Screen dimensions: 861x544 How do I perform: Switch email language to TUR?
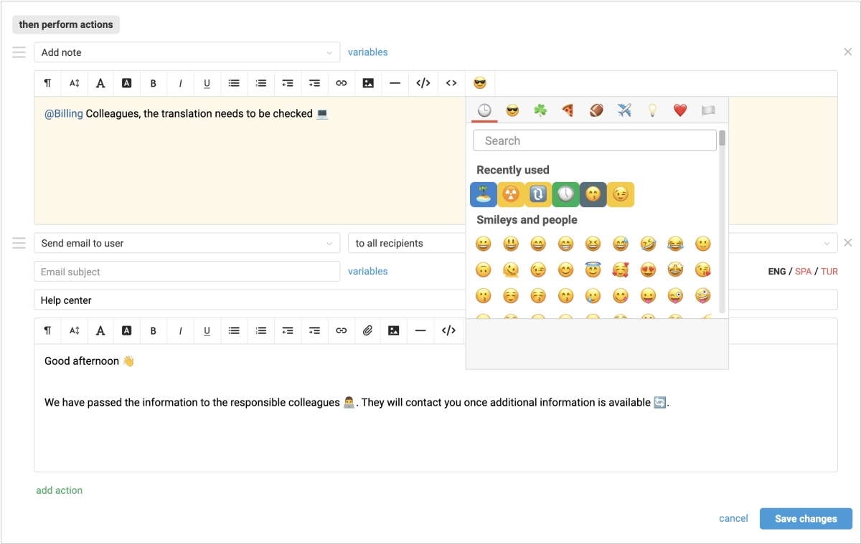[829, 272]
